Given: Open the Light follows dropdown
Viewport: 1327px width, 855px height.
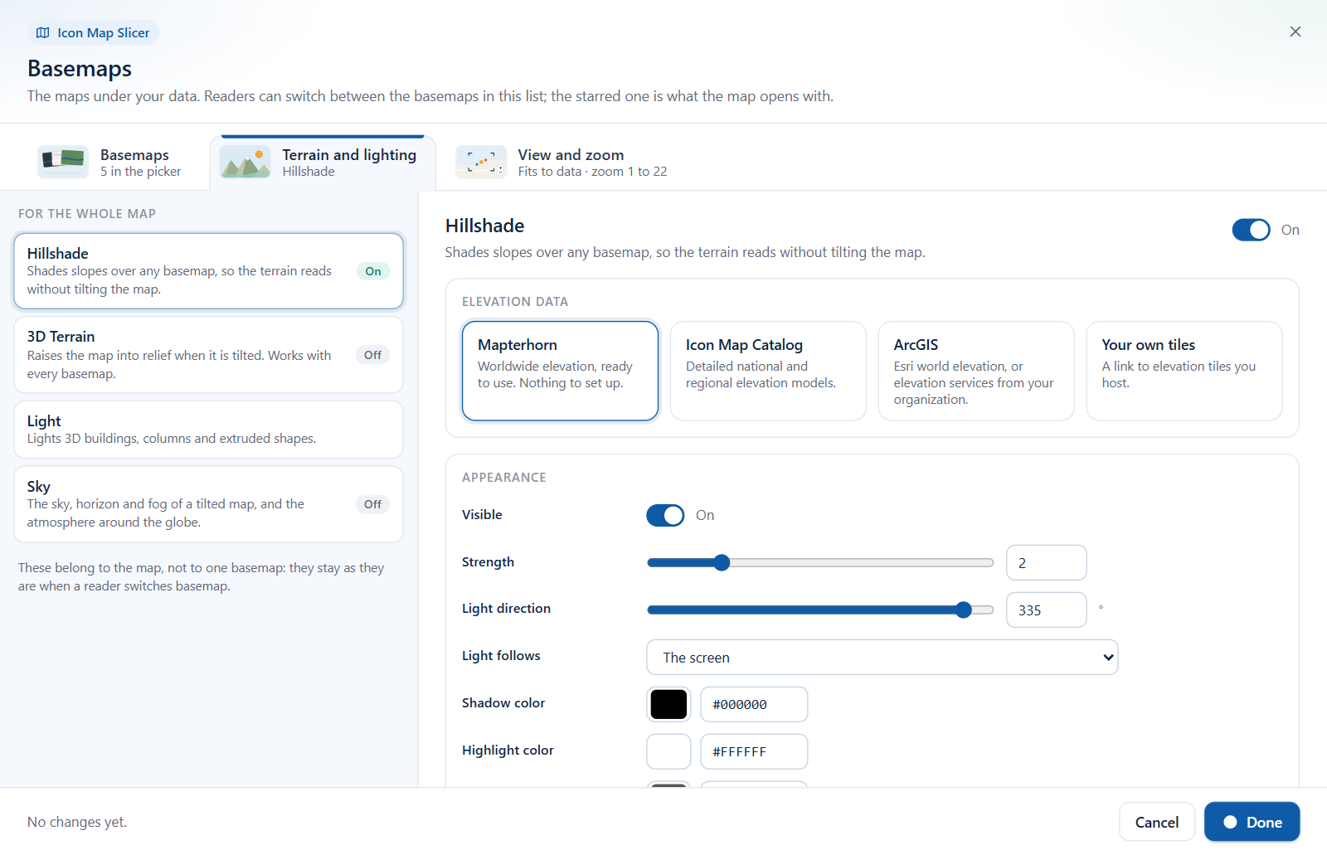Looking at the screenshot, I should (x=882, y=658).
